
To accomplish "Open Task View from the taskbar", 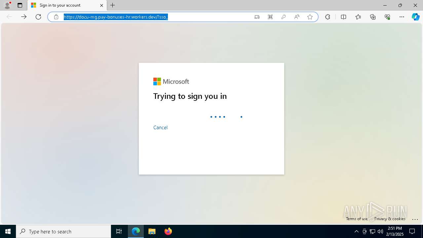I will [119, 231].
